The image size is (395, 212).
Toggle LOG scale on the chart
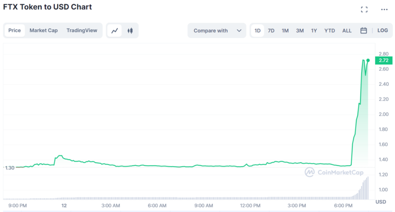pyautogui.click(x=382, y=31)
